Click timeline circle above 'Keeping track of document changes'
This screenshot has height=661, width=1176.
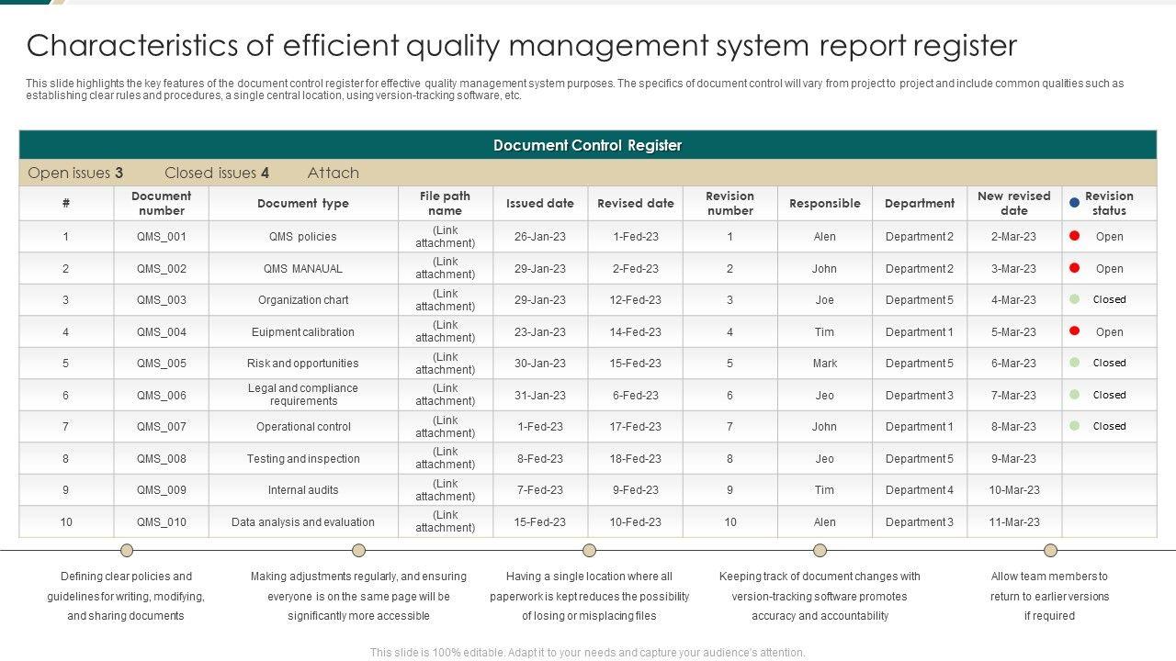pos(820,551)
